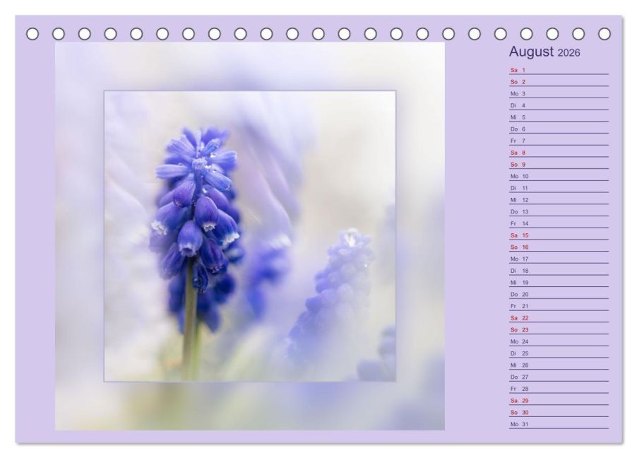Select the Sa 15 weekend row
This screenshot has height=458, width=637.
(x=558, y=235)
